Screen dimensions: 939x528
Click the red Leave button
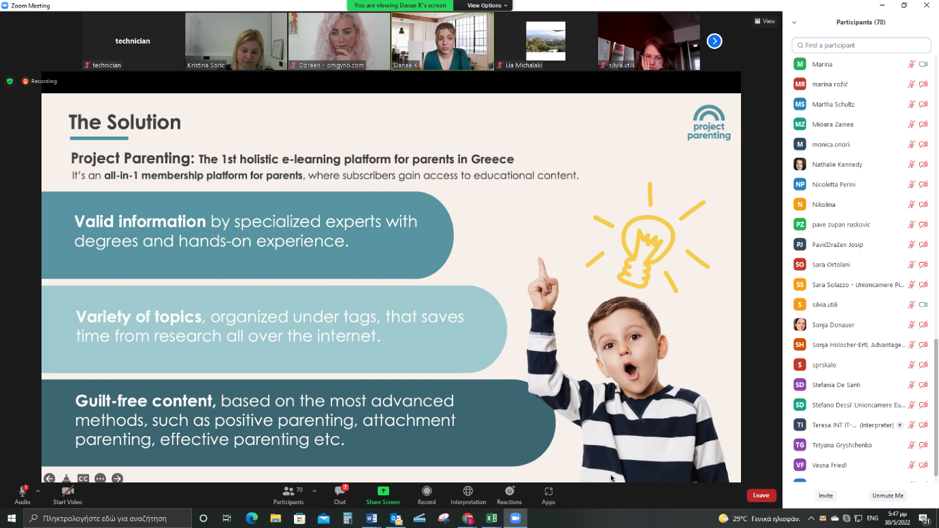click(761, 495)
